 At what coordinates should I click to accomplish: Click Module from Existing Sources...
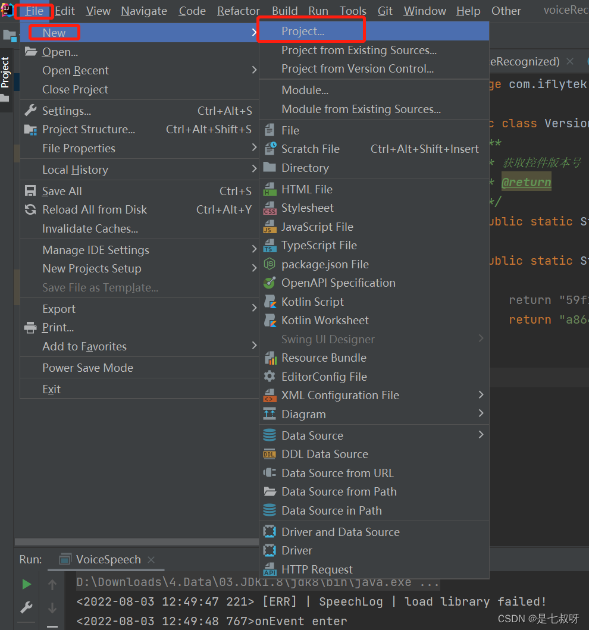374,109
